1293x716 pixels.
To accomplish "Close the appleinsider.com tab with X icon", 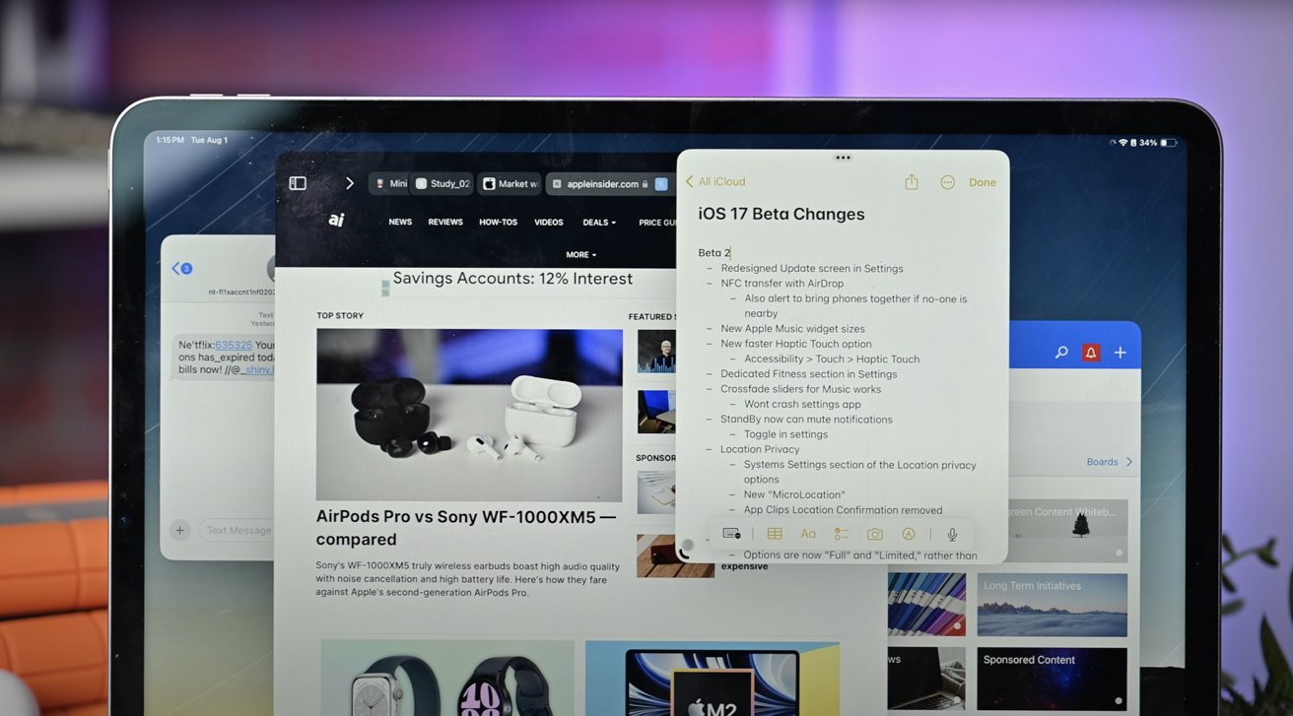I will click(557, 184).
